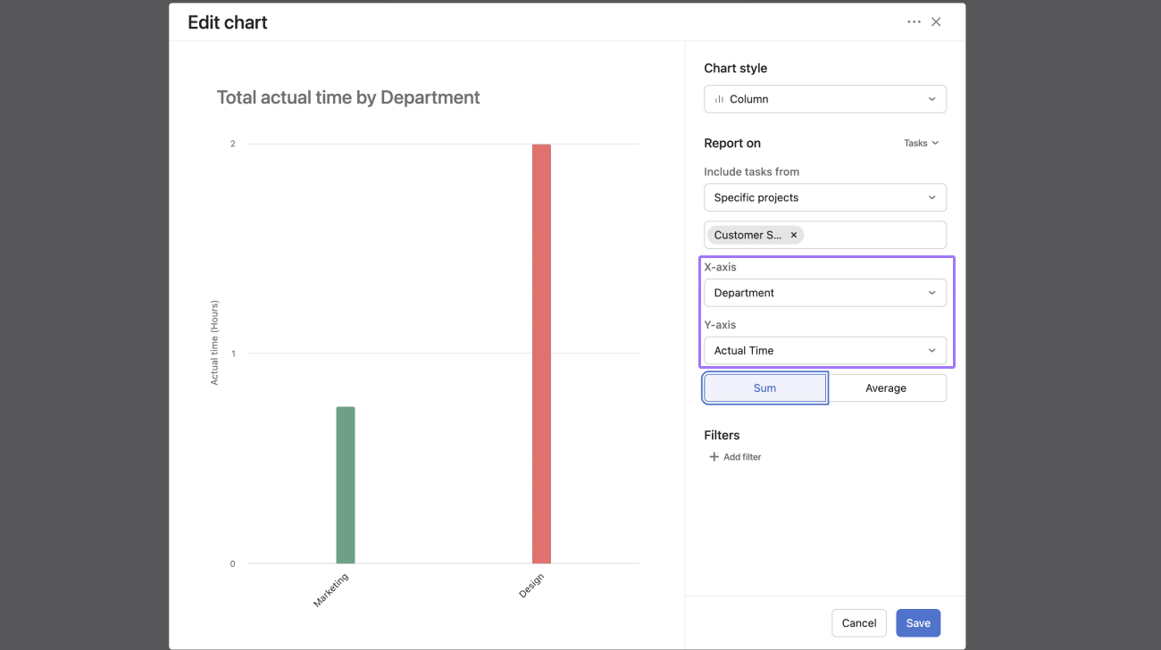The width and height of the screenshot is (1161, 650).
Task: Edit the chart title text
Action: click(x=348, y=97)
